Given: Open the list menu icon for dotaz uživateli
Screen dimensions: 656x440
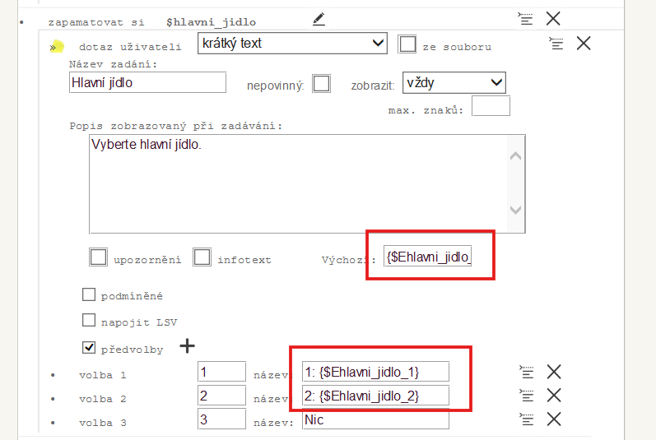Looking at the screenshot, I should [556, 44].
